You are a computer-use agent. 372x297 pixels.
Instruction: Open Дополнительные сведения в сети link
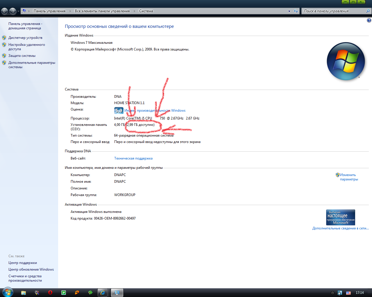point(341,228)
